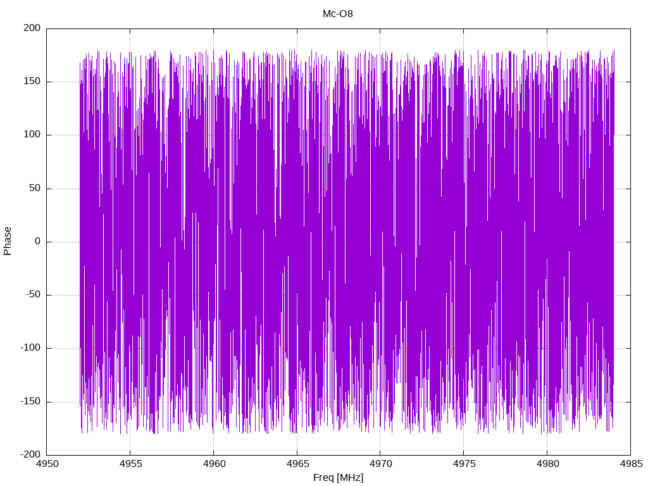
Task: Click y-axis tick label -50
Action: pos(34,295)
